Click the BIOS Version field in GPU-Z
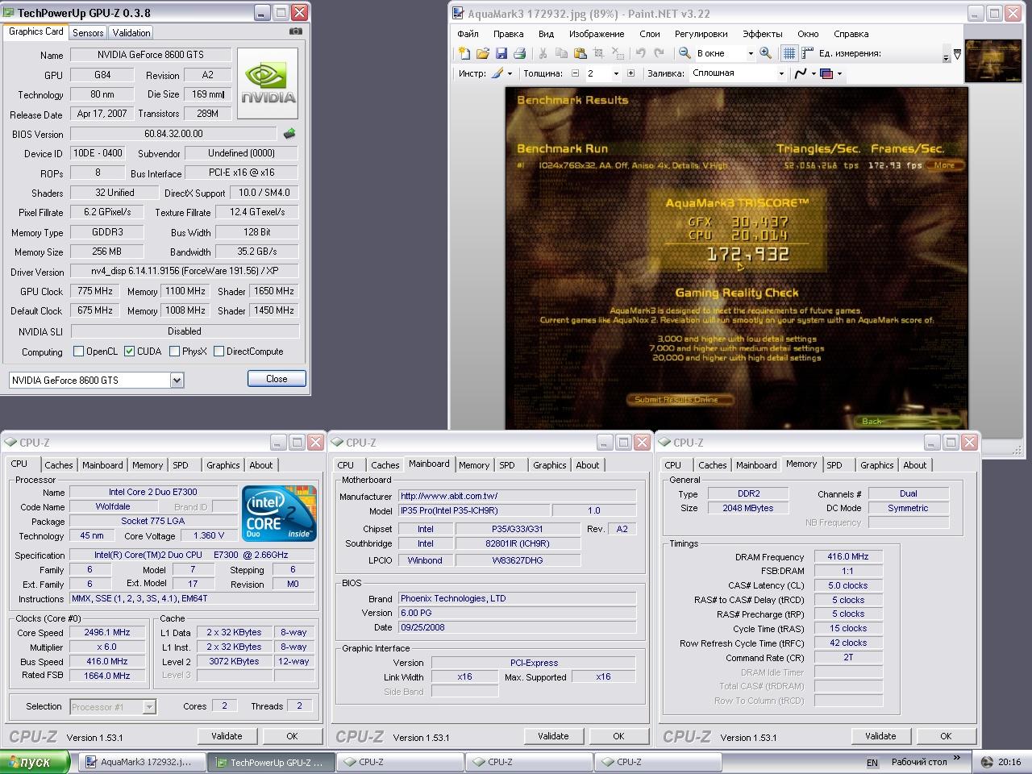The width and height of the screenshot is (1032, 774). [x=174, y=134]
